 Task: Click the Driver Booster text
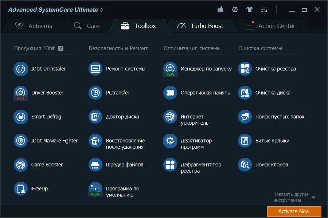[x=47, y=93]
